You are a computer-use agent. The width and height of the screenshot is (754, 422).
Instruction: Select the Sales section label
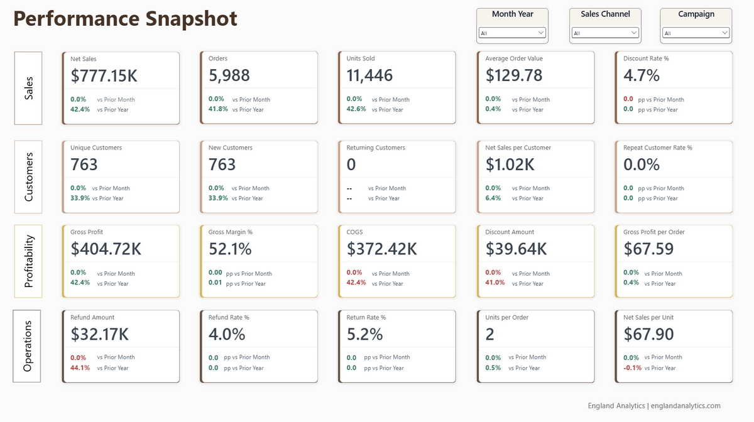(28, 88)
